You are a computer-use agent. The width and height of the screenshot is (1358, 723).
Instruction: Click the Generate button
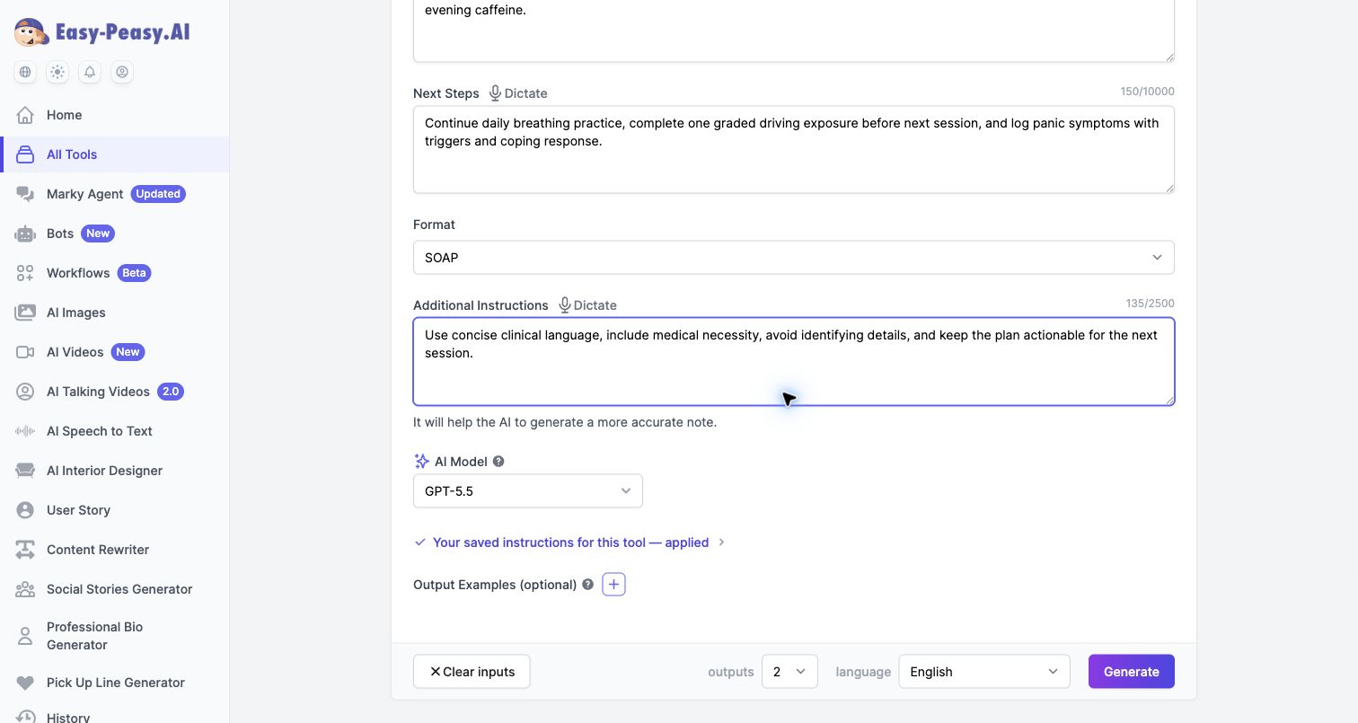1132,672
